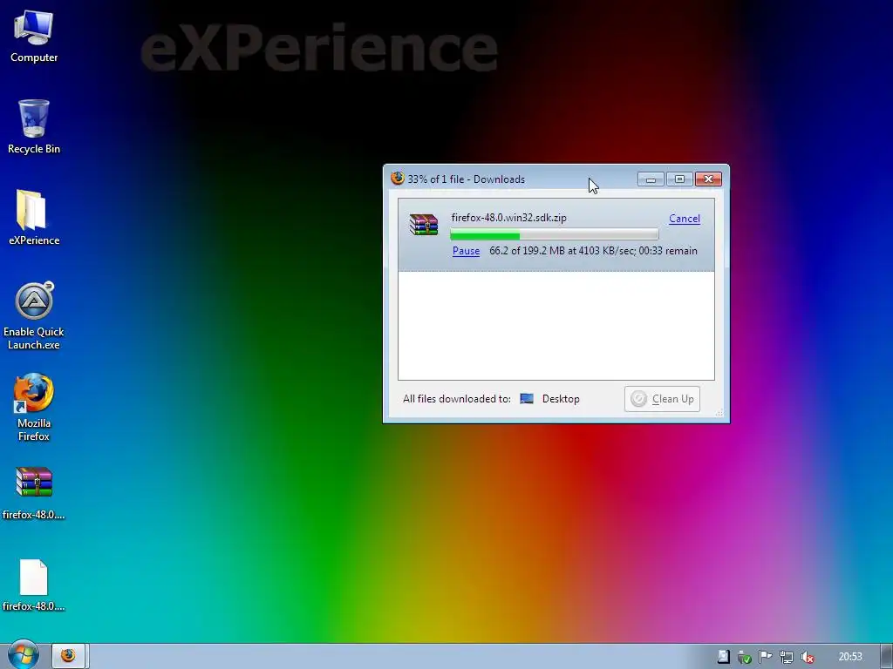This screenshot has width=893, height=669.
Task: Close the Downloads window
Action: pyautogui.click(x=708, y=179)
